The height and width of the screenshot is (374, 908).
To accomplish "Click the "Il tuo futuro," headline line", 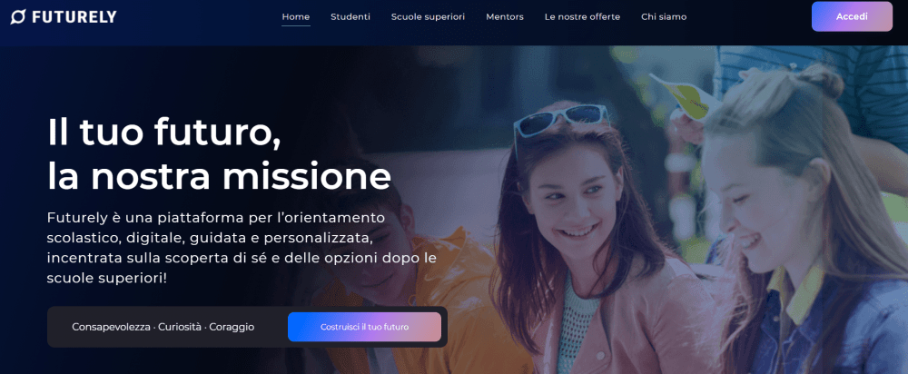I will [163, 133].
